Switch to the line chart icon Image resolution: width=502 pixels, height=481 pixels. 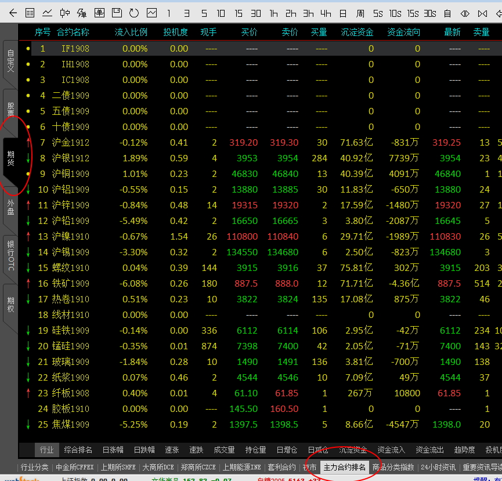[x=48, y=13]
